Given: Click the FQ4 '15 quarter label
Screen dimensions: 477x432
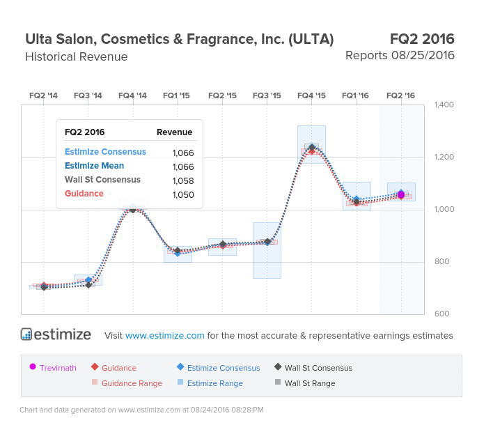Looking at the screenshot, I should tap(311, 95).
